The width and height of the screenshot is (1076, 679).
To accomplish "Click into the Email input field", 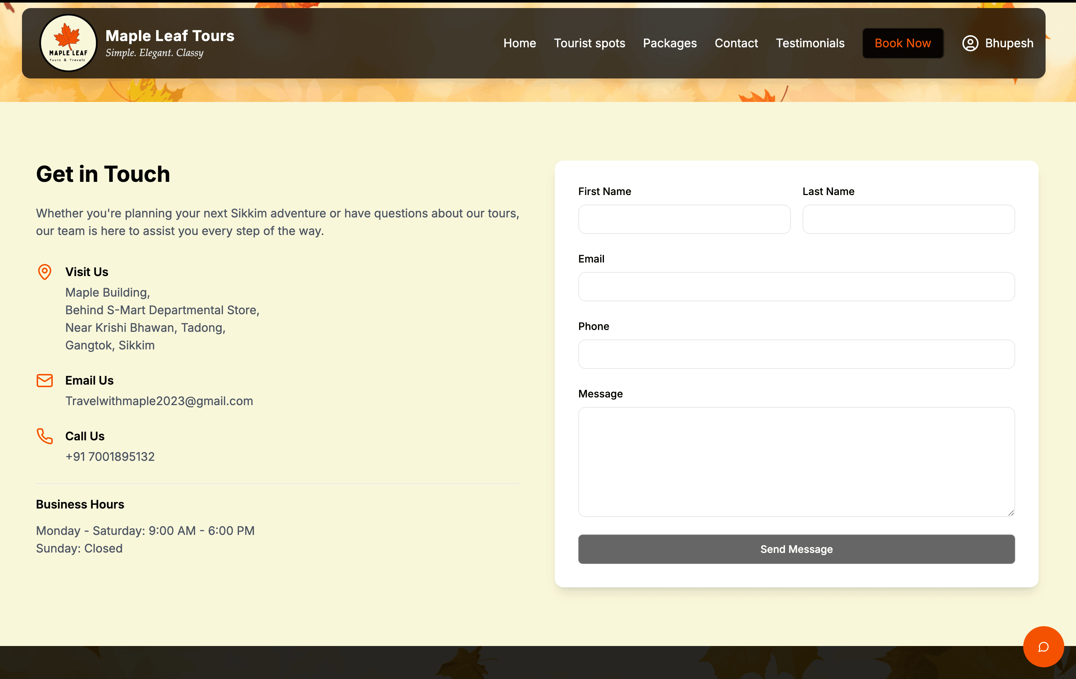I will tap(796, 287).
